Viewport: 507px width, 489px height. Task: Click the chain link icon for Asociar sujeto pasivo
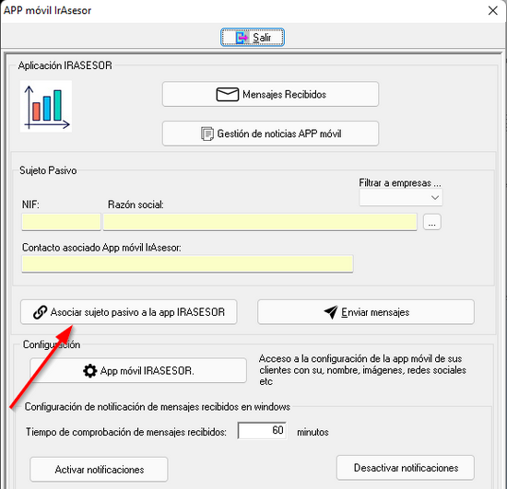tap(40, 312)
